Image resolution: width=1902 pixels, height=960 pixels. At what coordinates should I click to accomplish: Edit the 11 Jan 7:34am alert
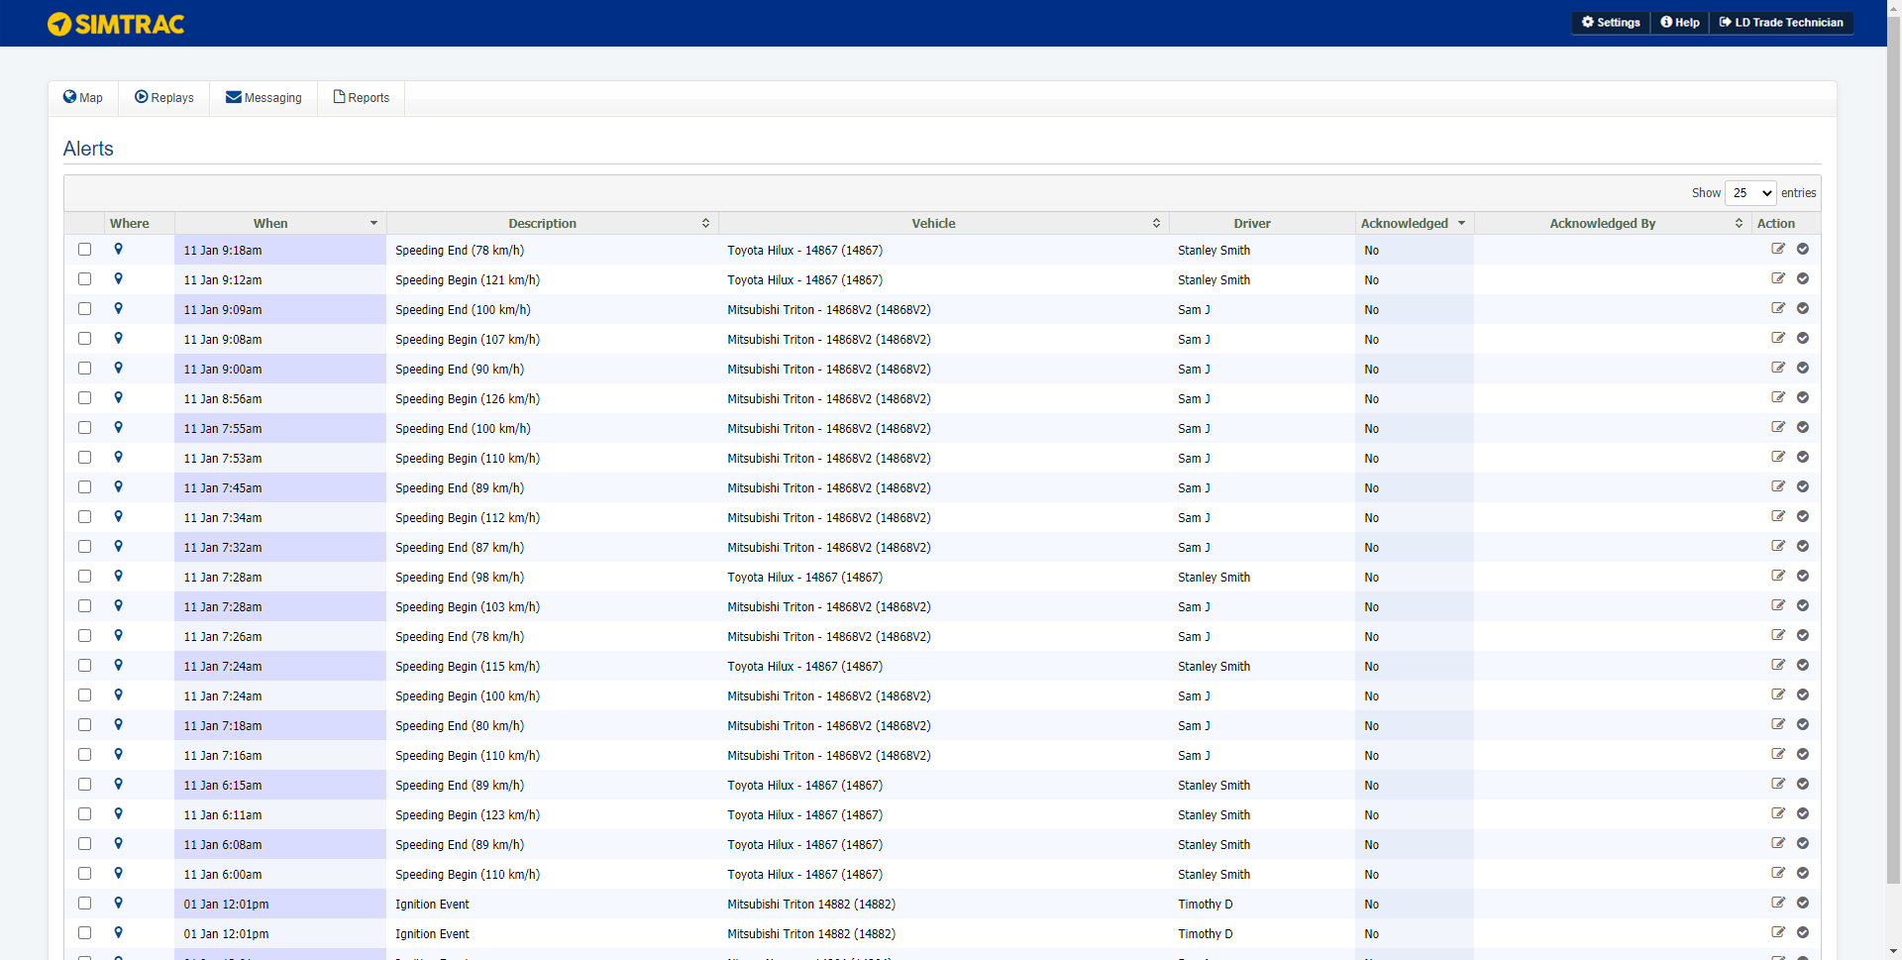(x=1778, y=516)
